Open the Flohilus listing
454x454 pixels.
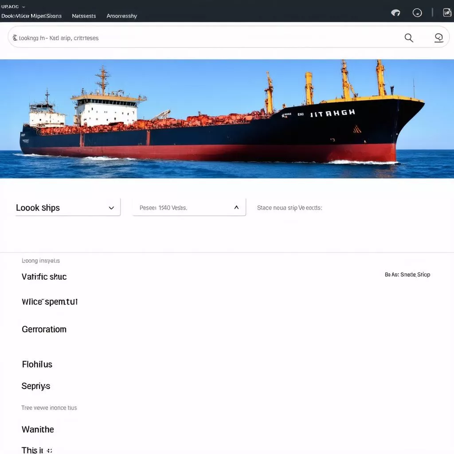[37, 364]
